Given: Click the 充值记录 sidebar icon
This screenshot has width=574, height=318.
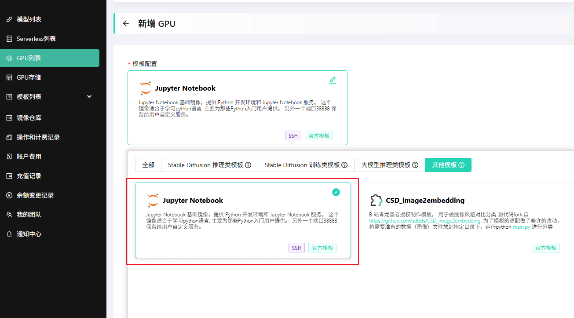Looking at the screenshot, I should (x=9, y=176).
